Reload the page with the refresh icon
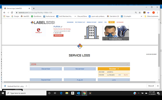This screenshot has width=162, height=100. (x=12, y=12)
